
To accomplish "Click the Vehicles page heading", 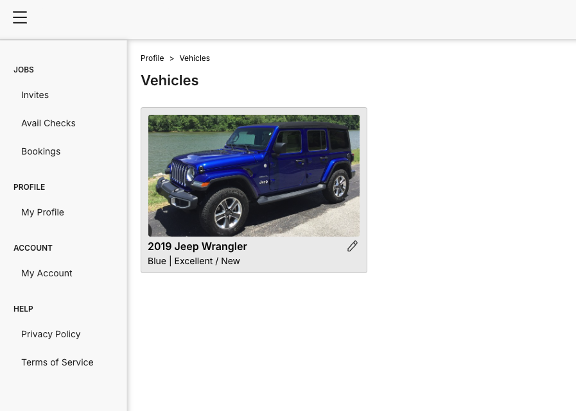I will (170, 80).
